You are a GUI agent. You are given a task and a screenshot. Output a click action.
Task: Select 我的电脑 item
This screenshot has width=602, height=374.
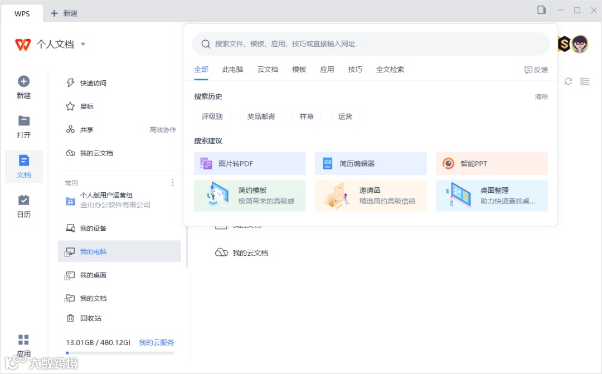119,251
